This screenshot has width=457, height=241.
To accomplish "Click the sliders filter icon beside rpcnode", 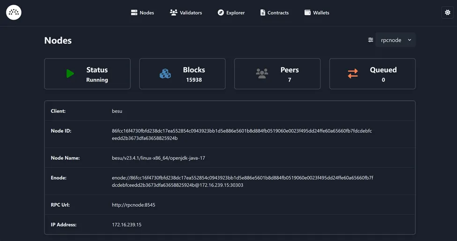I will click(370, 40).
